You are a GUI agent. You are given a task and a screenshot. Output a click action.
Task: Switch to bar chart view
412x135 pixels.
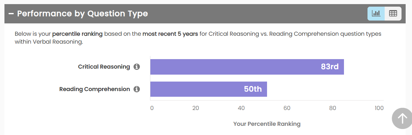point(376,14)
